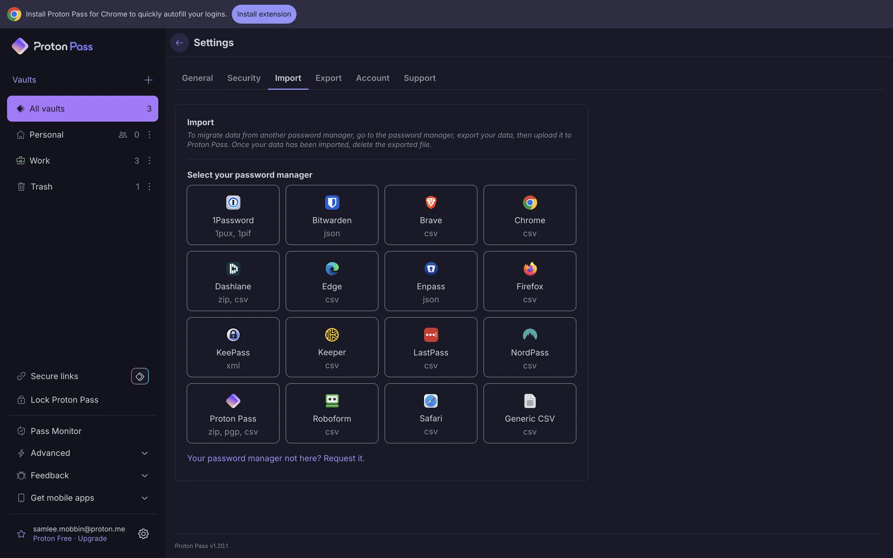The width and height of the screenshot is (893, 558).
Task: Click Install extension button
Action: pos(264,14)
